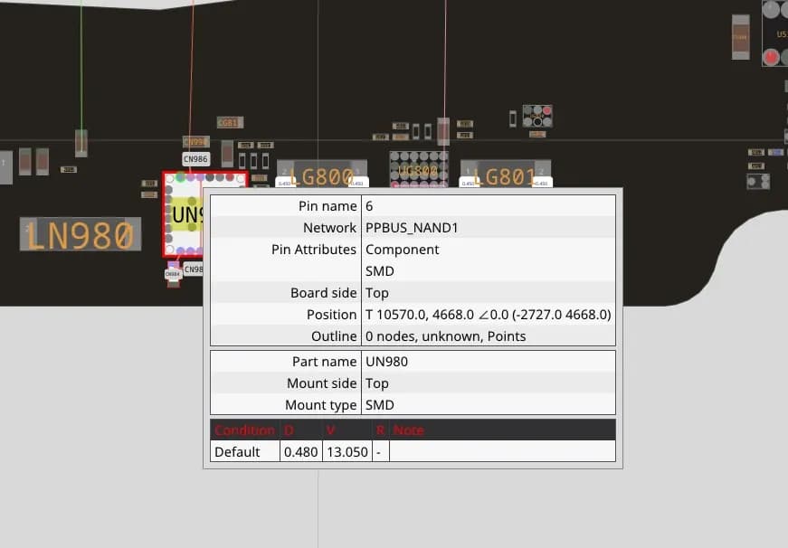Click the Condition column header

coord(245,430)
